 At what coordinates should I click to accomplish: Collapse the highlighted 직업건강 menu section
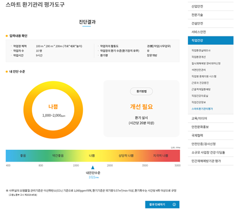click(211, 40)
